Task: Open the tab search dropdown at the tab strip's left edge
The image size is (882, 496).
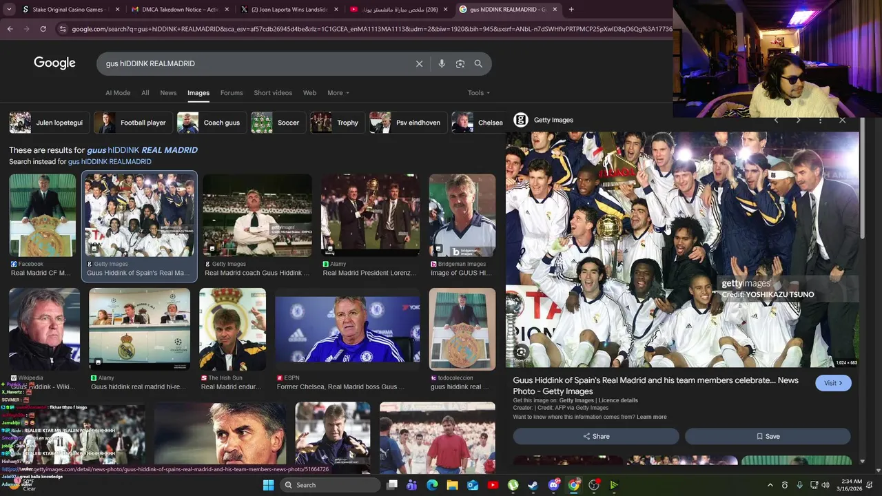Action: point(10,10)
